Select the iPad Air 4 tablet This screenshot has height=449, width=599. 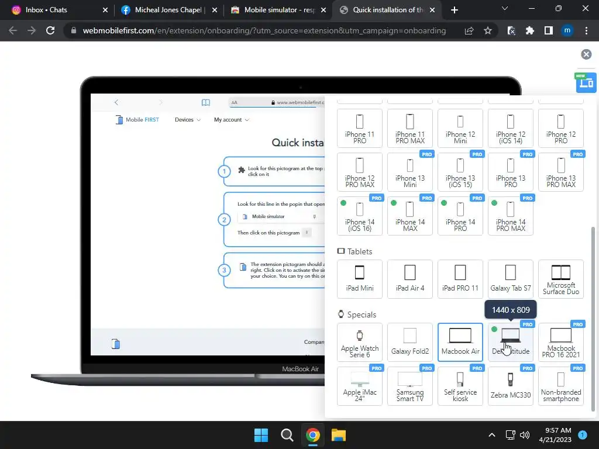click(x=410, y=279)
